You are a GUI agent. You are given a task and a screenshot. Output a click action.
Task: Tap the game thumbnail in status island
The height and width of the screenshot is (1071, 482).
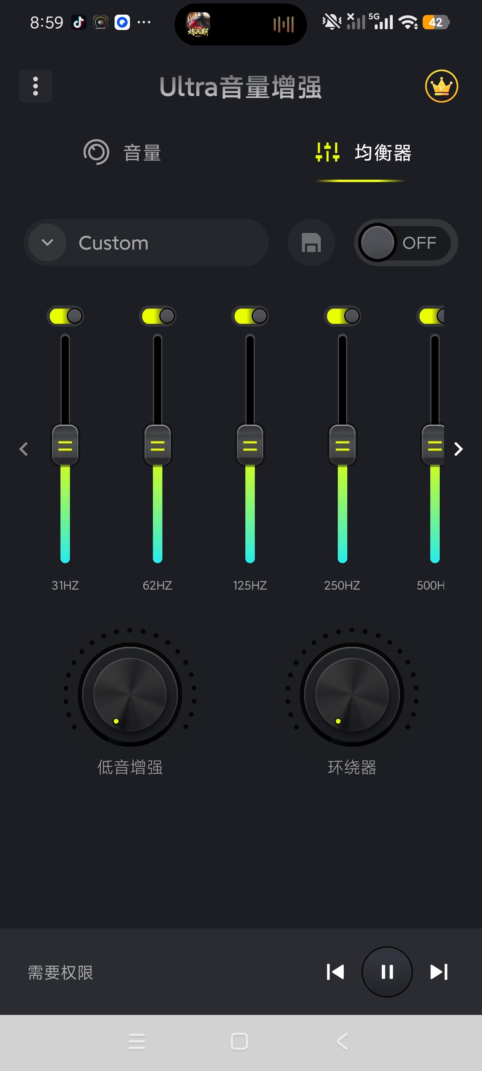pyautogui.click(x=198, y=24)
